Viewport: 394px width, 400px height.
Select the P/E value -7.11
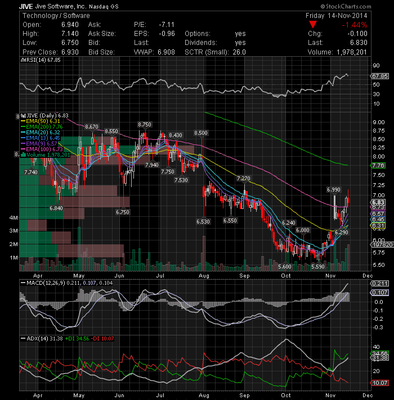pos(167,25)
